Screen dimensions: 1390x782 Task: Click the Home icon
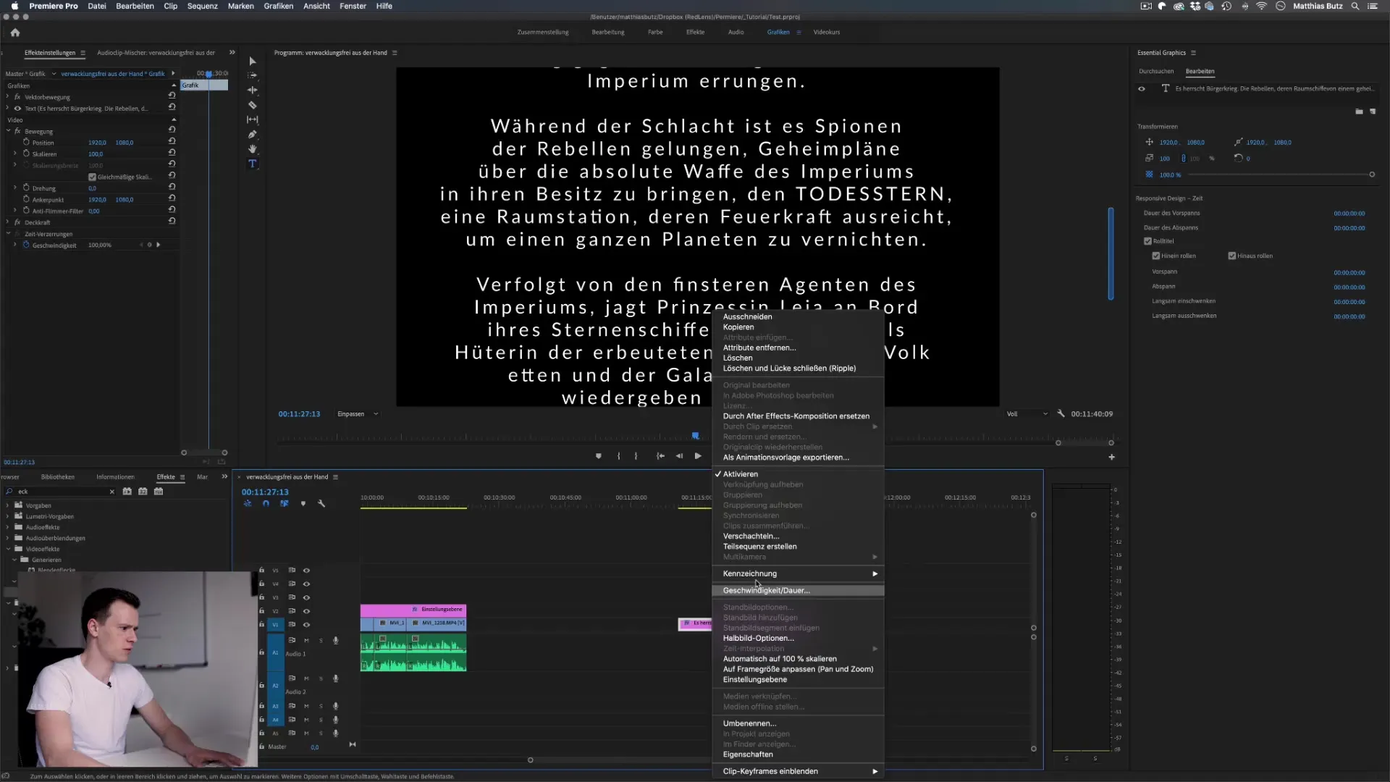pos(15,33)
